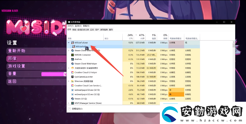Click the orange 高 power usage cell
The image size is (246, 124).
(x=176, y=94)
